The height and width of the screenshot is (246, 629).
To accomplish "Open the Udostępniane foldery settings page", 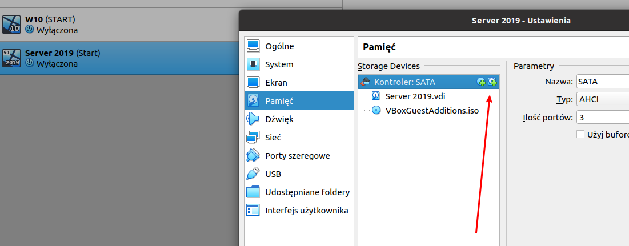I will [299, 192].
